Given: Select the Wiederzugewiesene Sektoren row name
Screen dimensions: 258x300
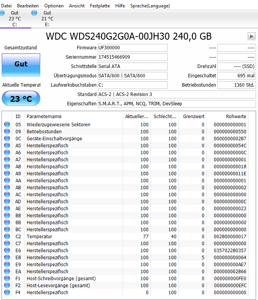Looking at the screenshot, I should point(59,125).
